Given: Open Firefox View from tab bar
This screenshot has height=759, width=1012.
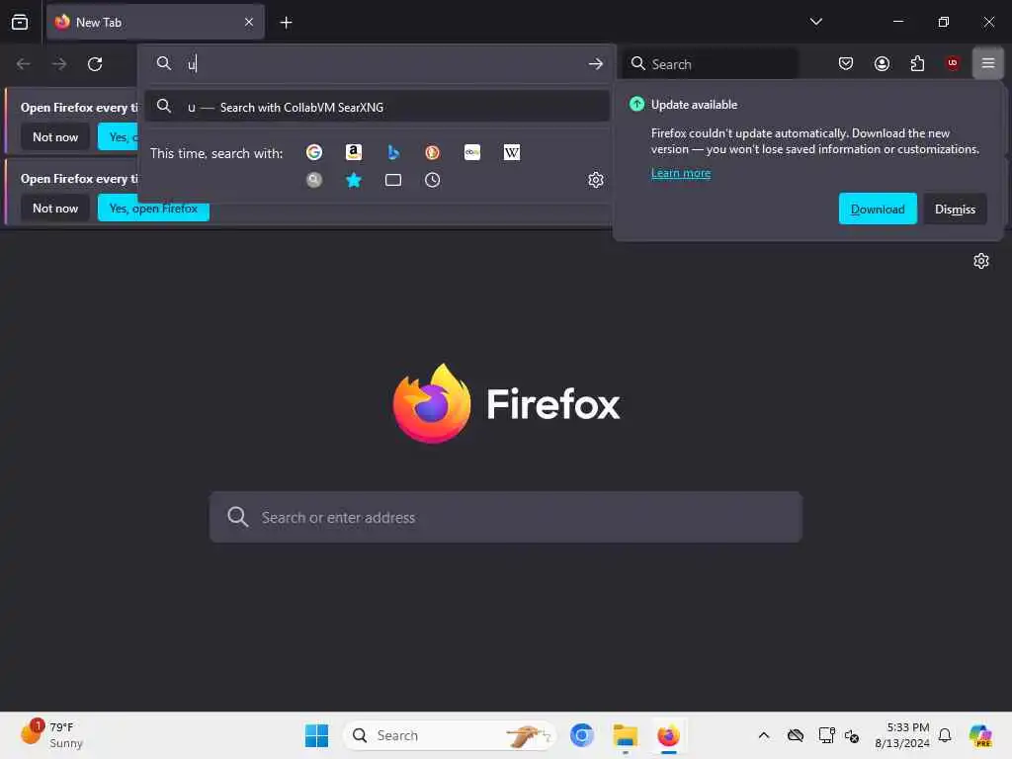Looking at the screenshot, I should 20,22.
